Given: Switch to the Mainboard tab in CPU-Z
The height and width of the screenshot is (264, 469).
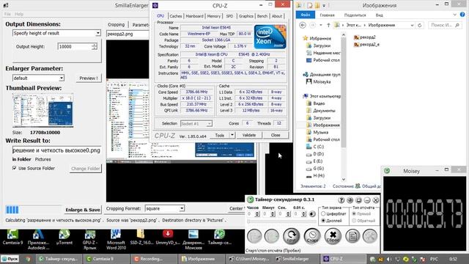Looking at the screenshot, I should tap(194, 16).
